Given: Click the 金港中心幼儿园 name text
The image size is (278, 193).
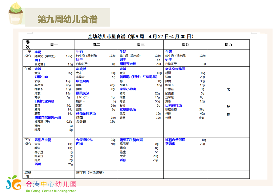Looking at the screenshot, I should (x=51, y=184).
